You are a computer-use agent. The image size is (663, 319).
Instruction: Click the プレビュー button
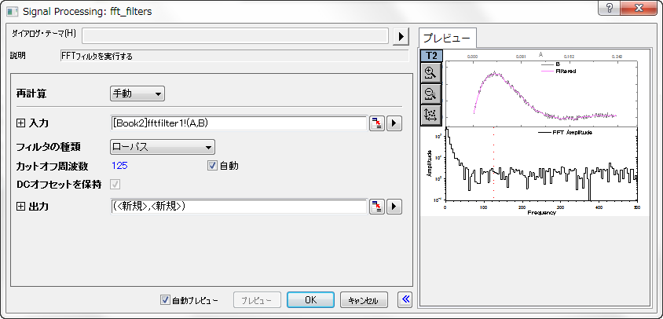tap(257, 300)
